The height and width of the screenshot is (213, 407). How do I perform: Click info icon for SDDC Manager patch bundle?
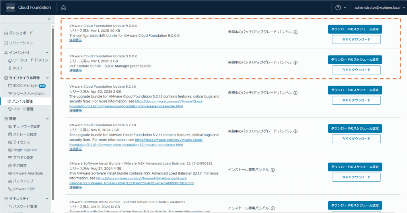[x=295, y=62]
